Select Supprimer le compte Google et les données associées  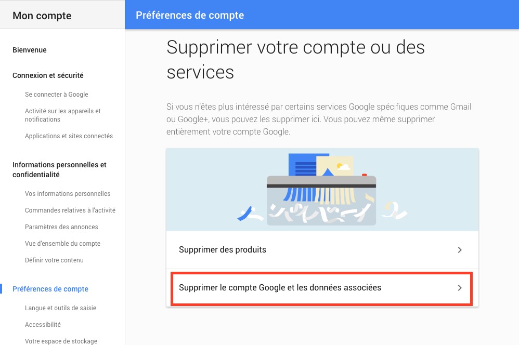pos(322,288)
